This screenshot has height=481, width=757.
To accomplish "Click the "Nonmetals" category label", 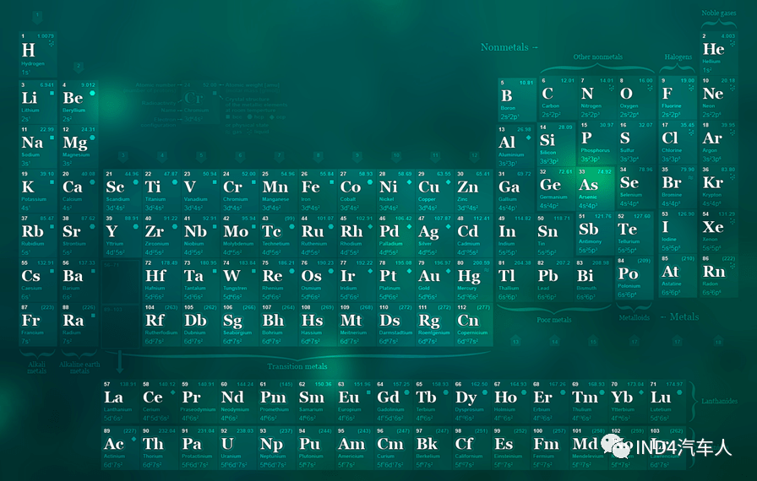I will (x=504, y=47).
